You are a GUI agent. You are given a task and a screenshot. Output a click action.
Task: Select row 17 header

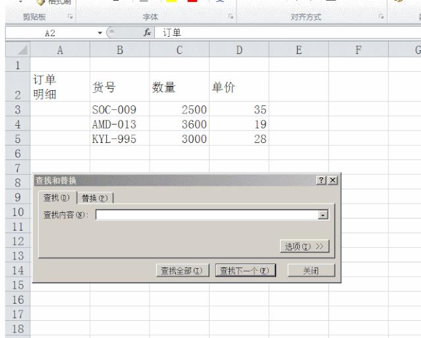click(18, 314)
